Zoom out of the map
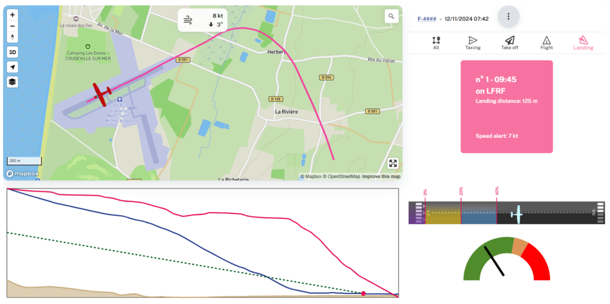Screen dimensions: 610x304 coord(13,26)
